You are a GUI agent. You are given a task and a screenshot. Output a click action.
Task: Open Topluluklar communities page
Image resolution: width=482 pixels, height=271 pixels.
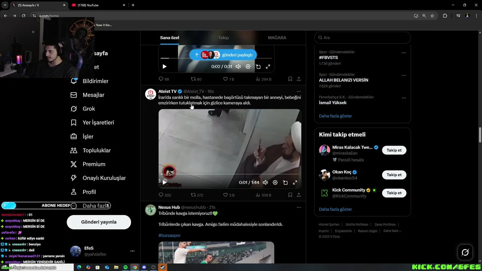point(90,150)
